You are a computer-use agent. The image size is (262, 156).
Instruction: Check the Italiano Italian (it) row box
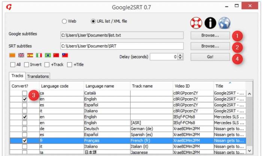(x=25, y=147)
